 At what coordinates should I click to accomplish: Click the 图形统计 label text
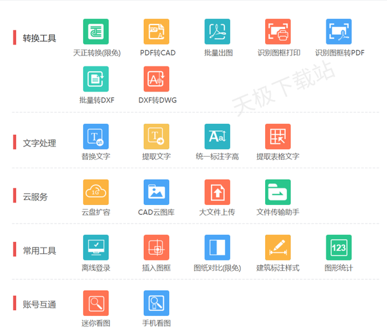coord(339,268)
